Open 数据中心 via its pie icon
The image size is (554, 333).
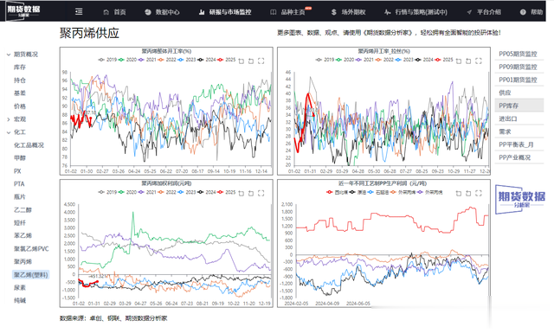148,12
